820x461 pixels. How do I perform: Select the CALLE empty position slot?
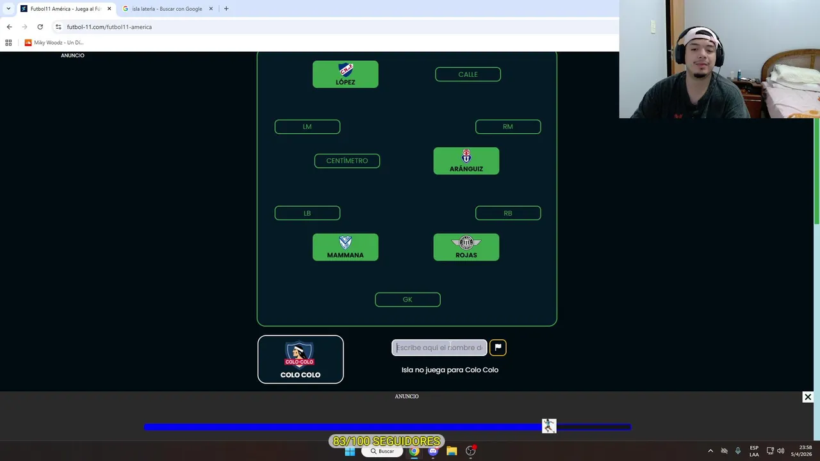tap(468, 74)
